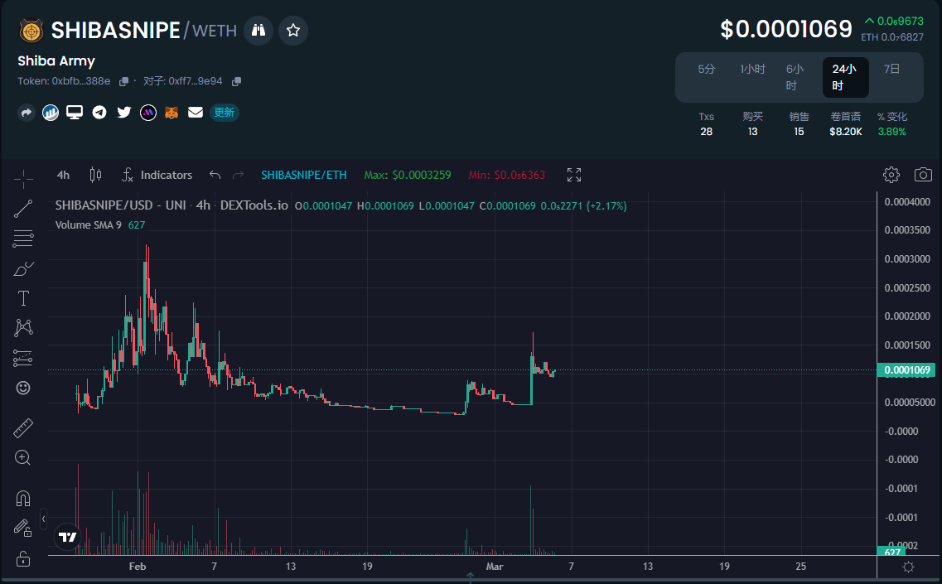The height and width of the screenshot is (584, 942).
Task: Click the 3.89% change value
Action: pyautogui.click(x=891, y=132)
